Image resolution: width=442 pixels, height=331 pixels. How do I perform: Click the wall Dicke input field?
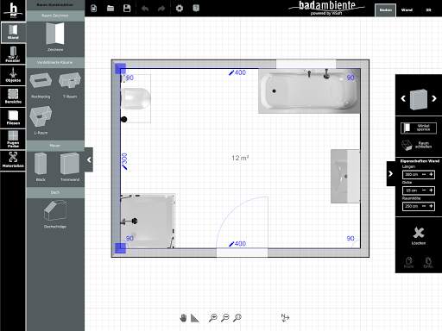(411, 190)
